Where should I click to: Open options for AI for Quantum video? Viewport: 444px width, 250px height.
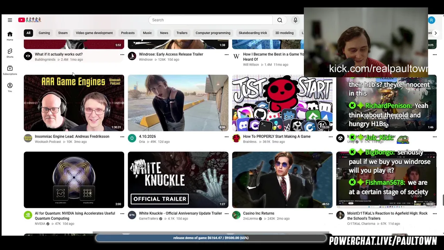pos(122,214)
